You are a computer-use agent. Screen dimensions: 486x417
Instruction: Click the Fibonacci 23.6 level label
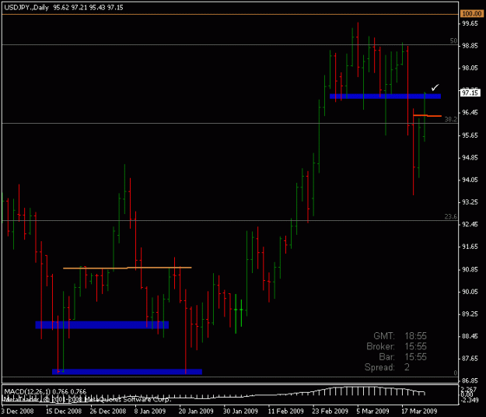451,217
